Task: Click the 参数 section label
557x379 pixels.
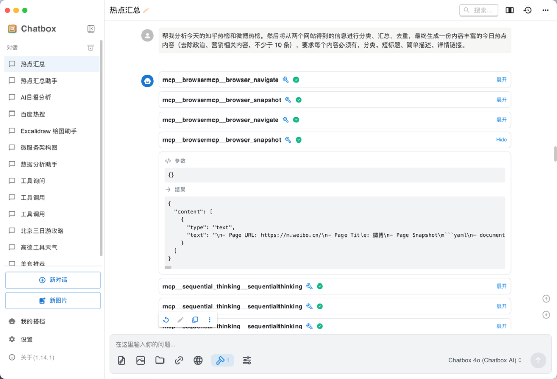Action: tap(180, 161)
